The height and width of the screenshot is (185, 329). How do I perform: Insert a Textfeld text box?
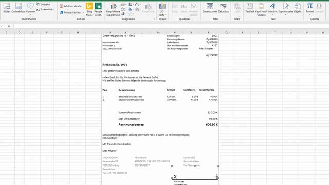tap(250, 8)
